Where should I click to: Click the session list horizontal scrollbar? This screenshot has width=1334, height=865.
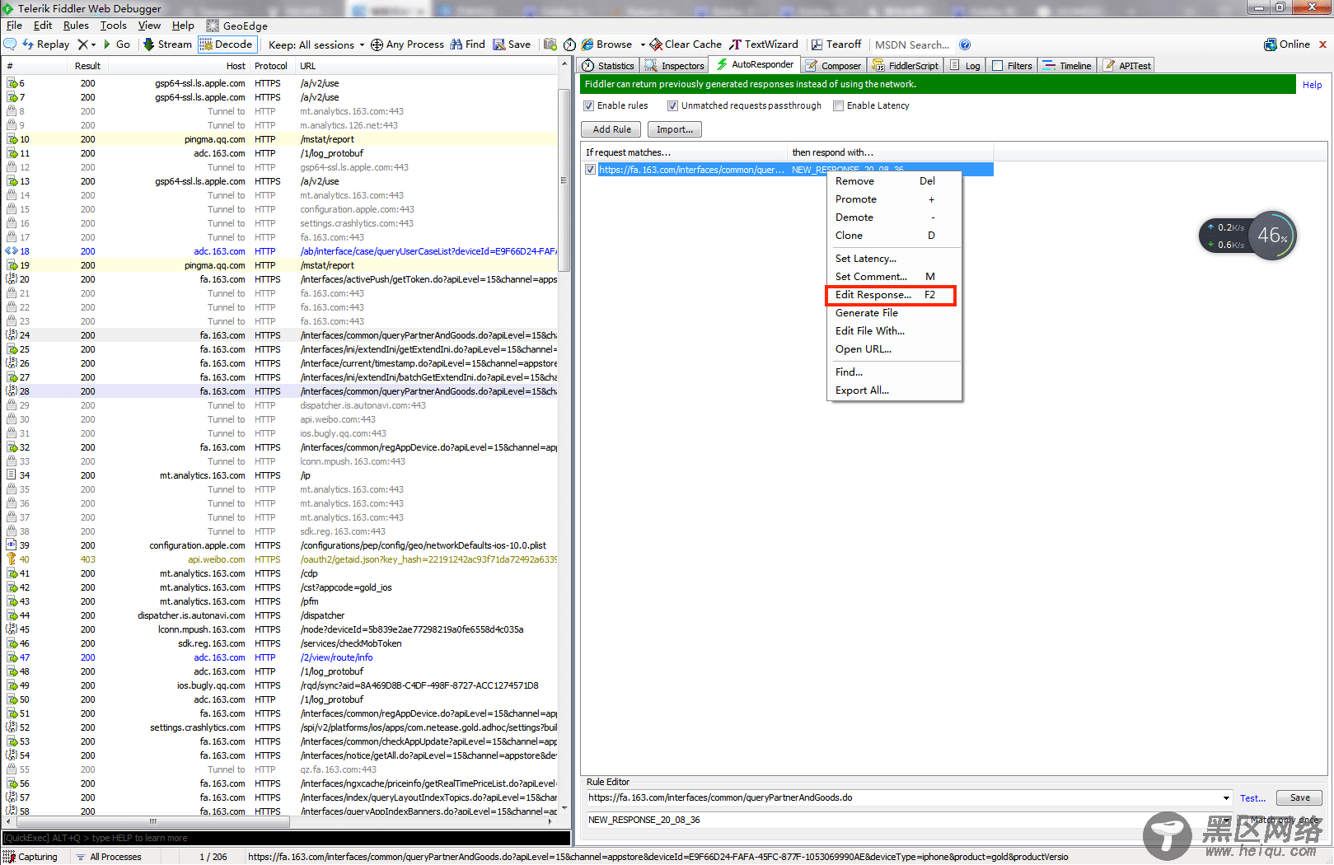pyautogui.click(x=152, y=821)
